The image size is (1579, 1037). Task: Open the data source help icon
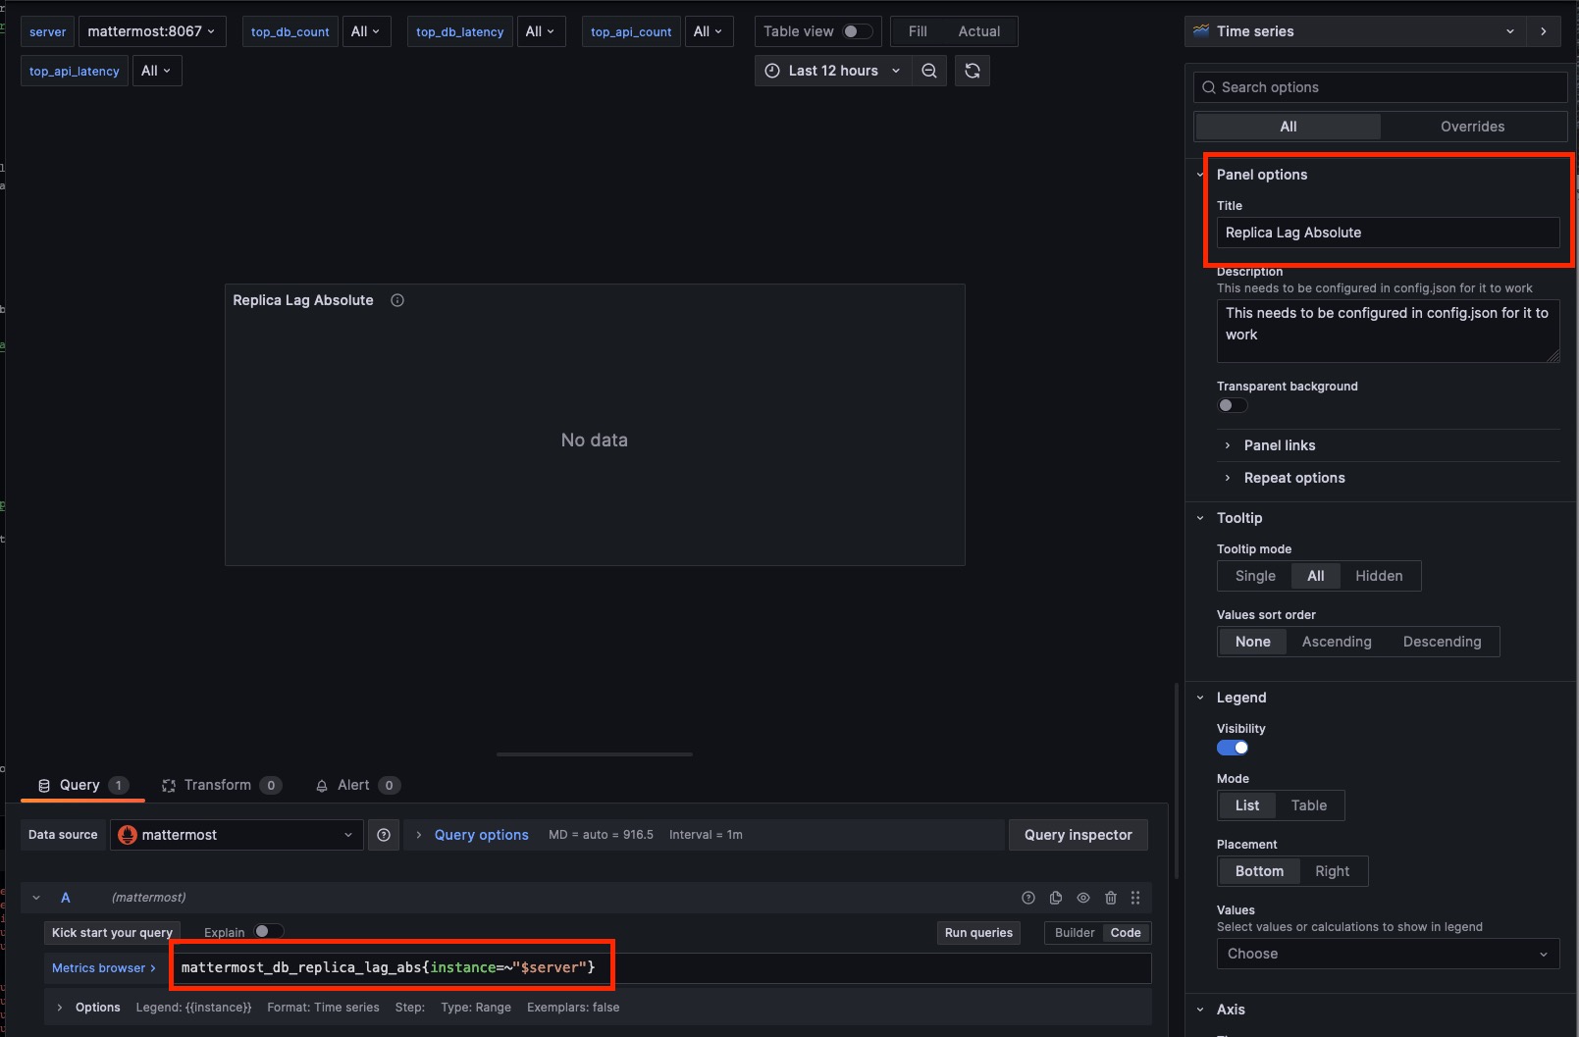pos(383,835)
